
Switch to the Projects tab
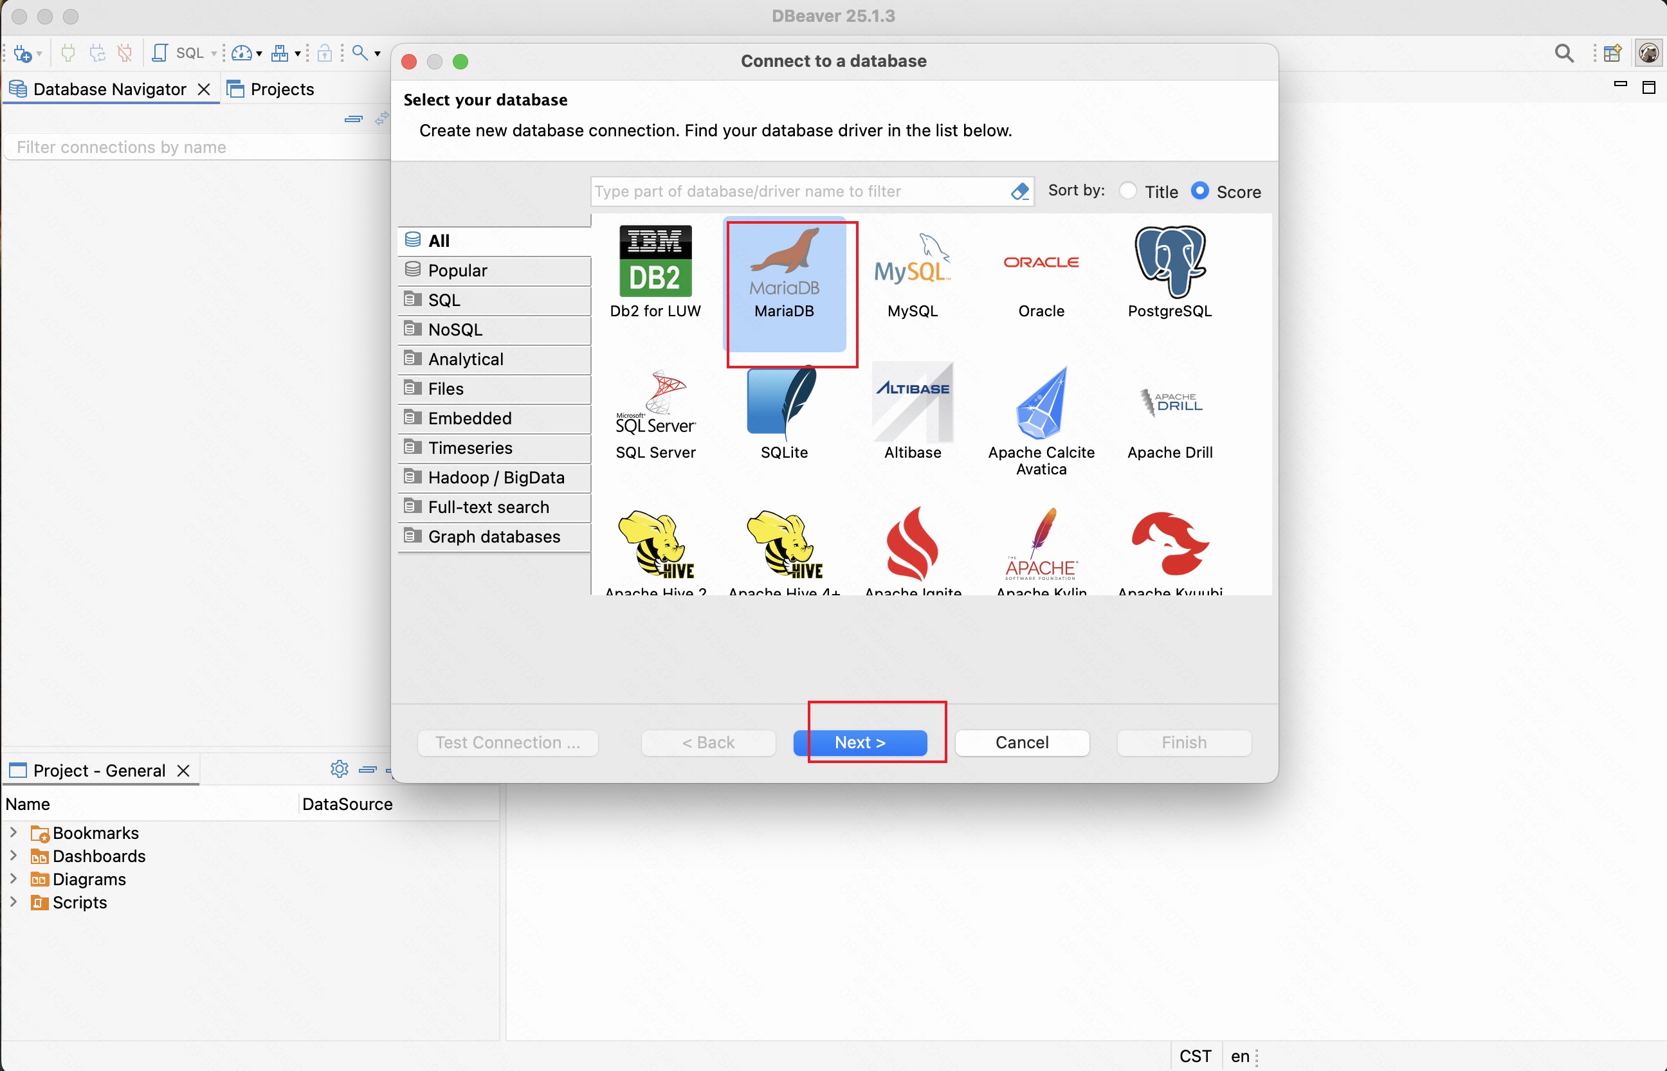coord(271,89)
